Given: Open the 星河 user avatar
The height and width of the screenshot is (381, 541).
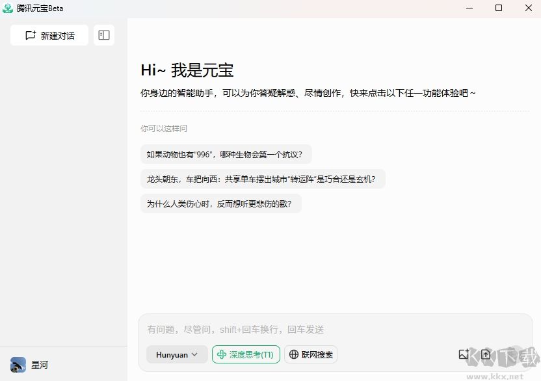Looking at the screenshot, I should [x=18, y=365].
